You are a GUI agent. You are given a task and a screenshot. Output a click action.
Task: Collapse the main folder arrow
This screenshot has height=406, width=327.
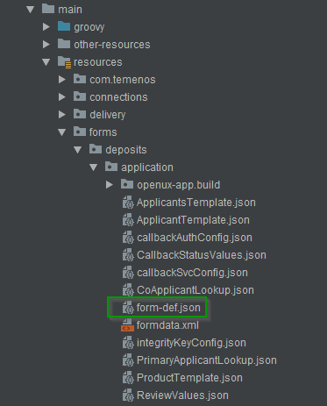tap(31, 10)
